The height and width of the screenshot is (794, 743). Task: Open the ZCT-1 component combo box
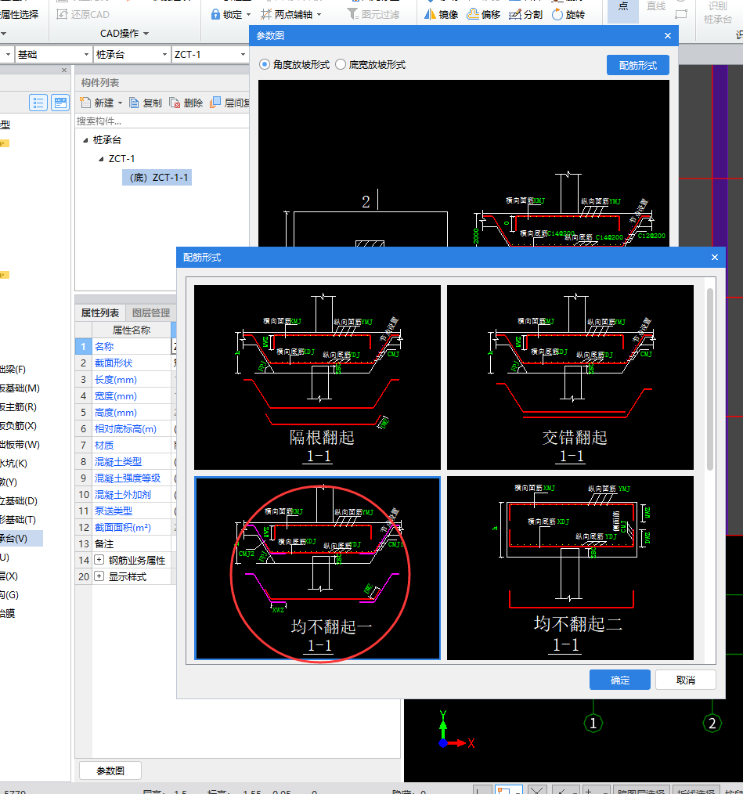tap(209, 54)
